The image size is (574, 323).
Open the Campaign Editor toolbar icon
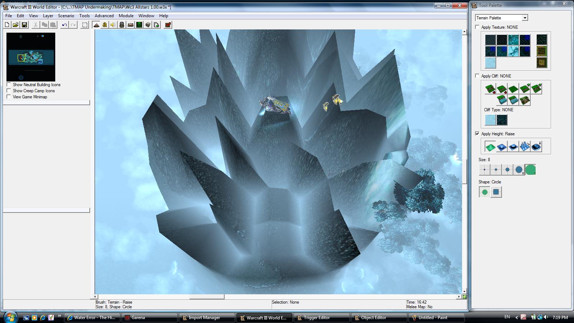pos(130,25)
